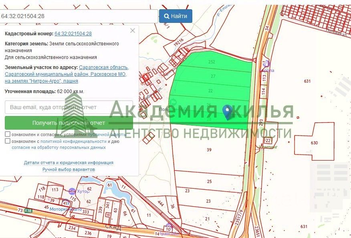Select parcel labeled 630 on map
Screen dimensions: 351x238
click(x=314, y=142)
